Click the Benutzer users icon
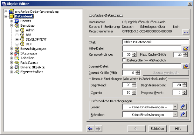This screenshot has height=135, width=194. (x=17, y=25)
